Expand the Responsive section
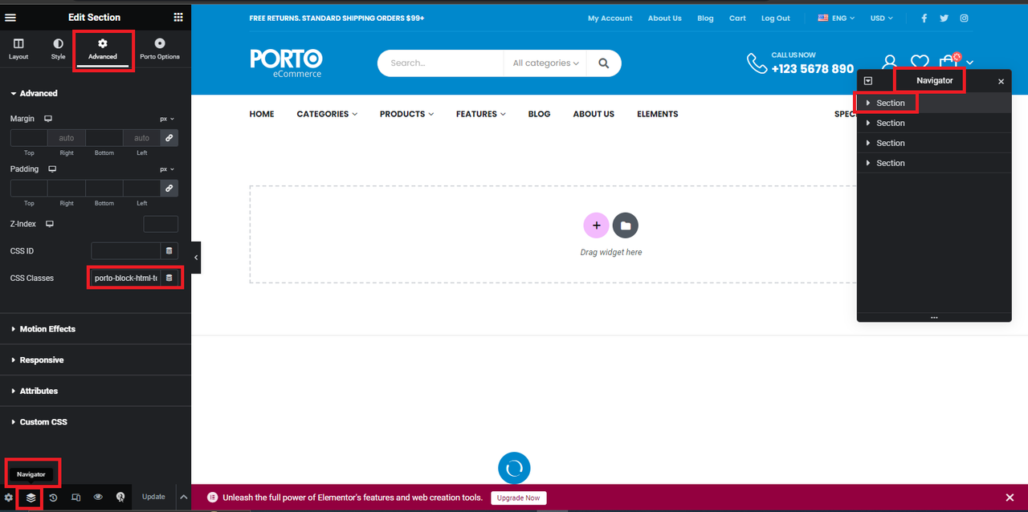This screenshot has height=512, width=1028. tap(96, 360)
